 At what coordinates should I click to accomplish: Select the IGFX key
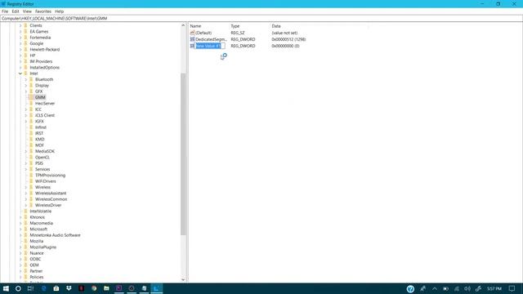coord(39,122)
